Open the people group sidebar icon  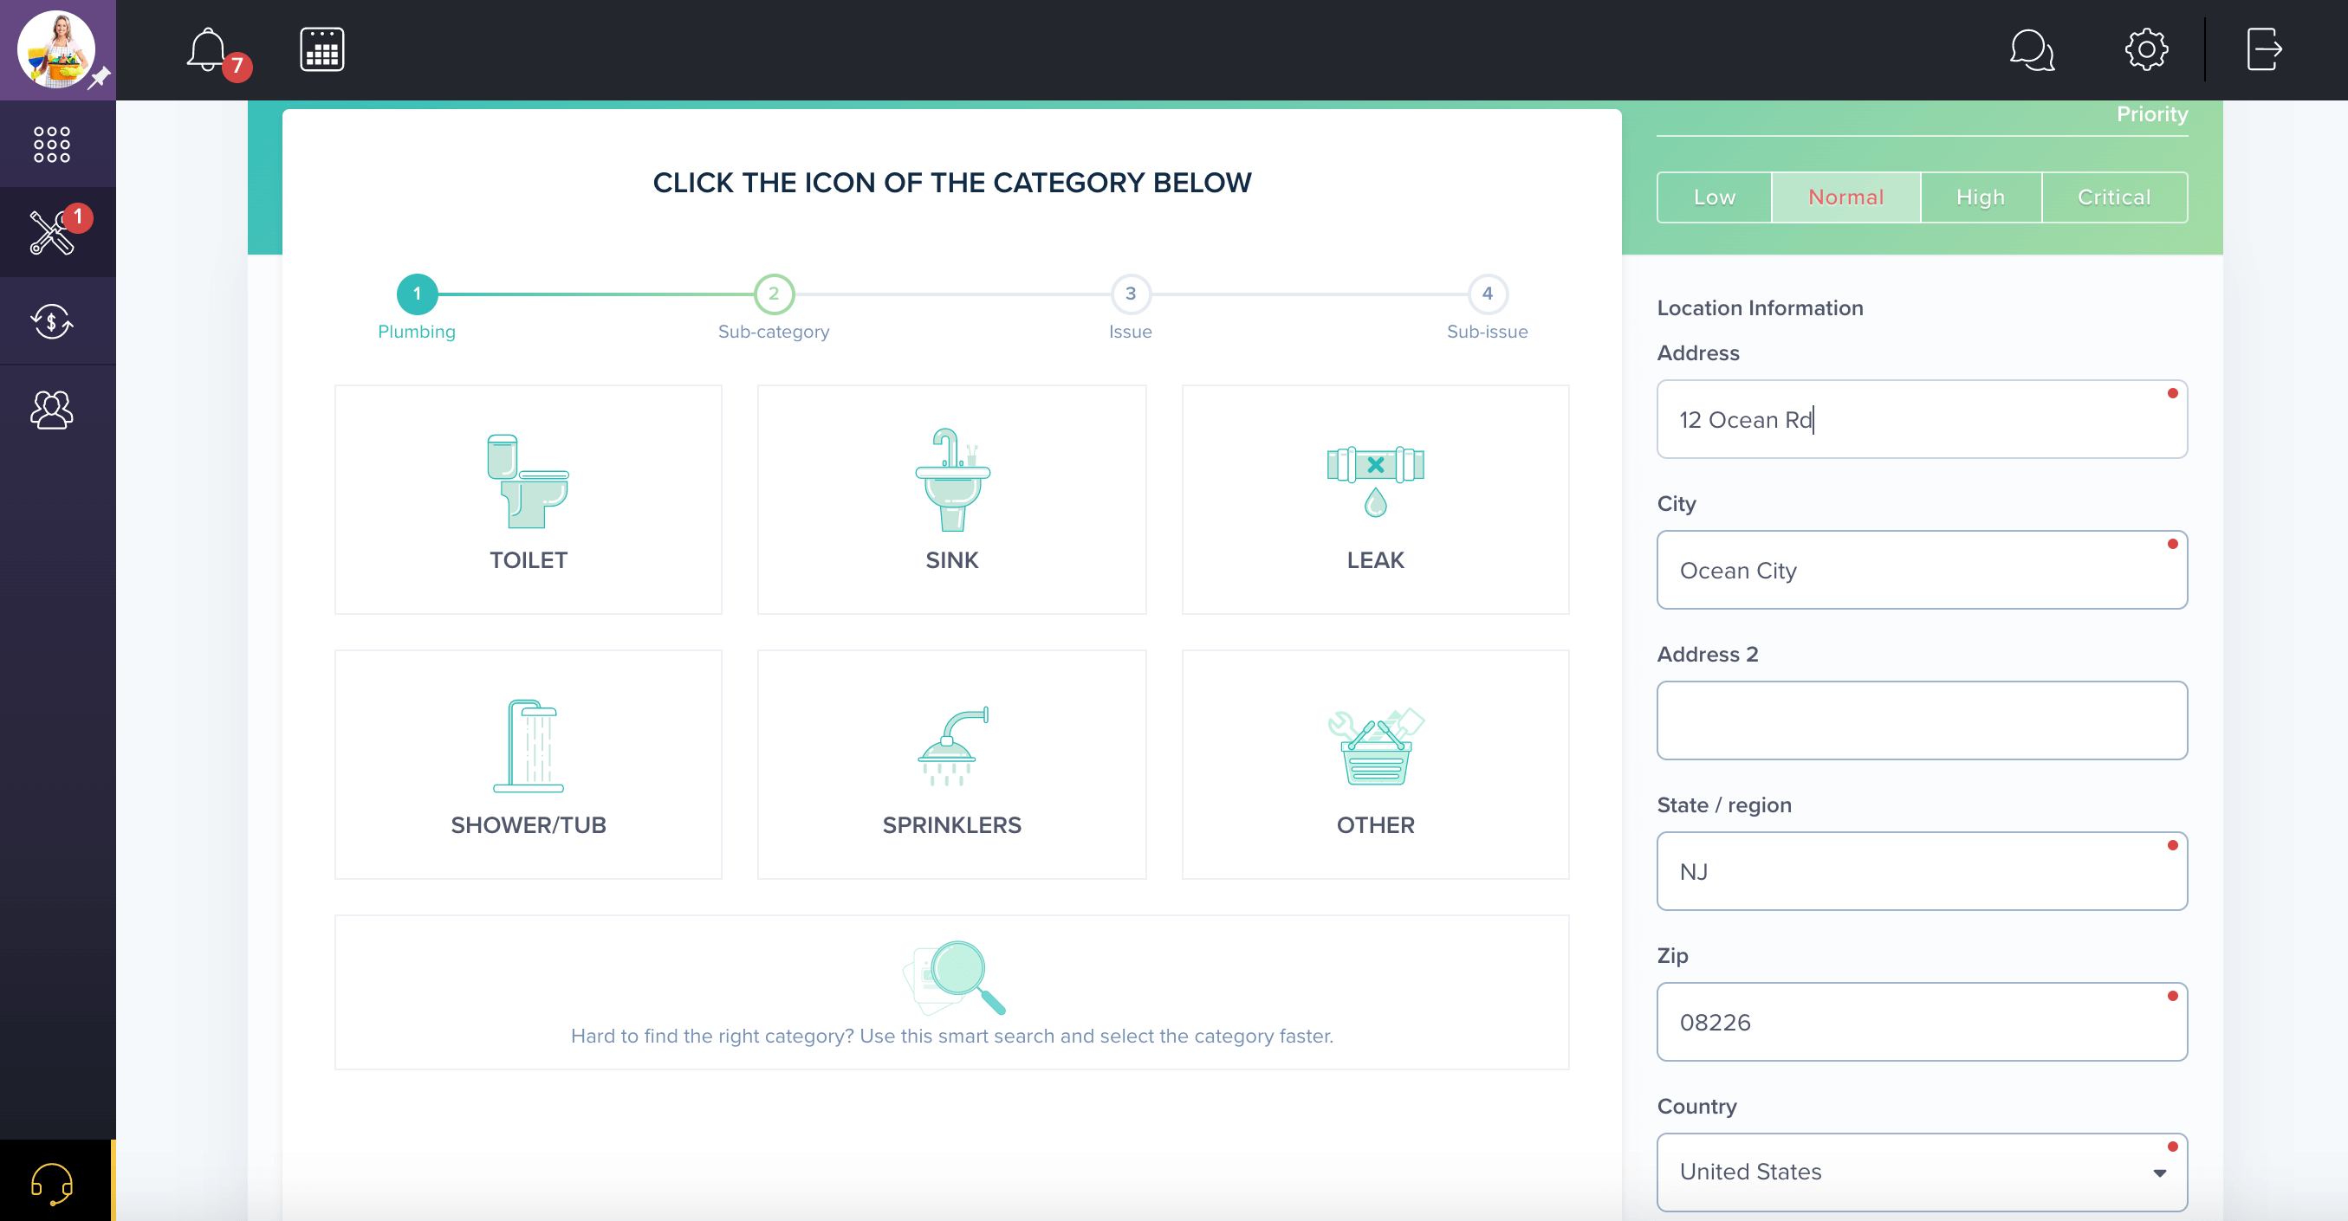pos(52,410)
